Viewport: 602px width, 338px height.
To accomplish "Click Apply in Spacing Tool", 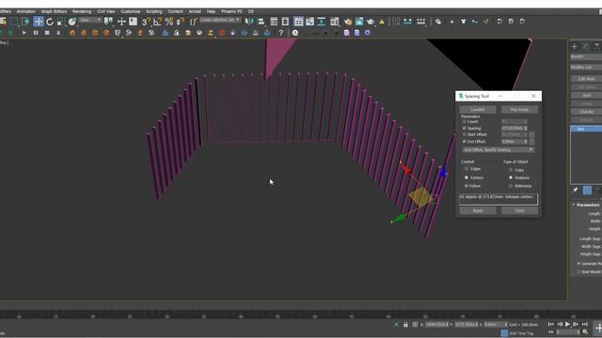I will point(478,210).
